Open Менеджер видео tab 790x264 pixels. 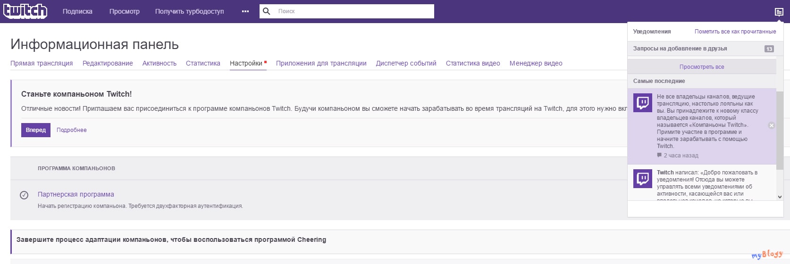536,63
